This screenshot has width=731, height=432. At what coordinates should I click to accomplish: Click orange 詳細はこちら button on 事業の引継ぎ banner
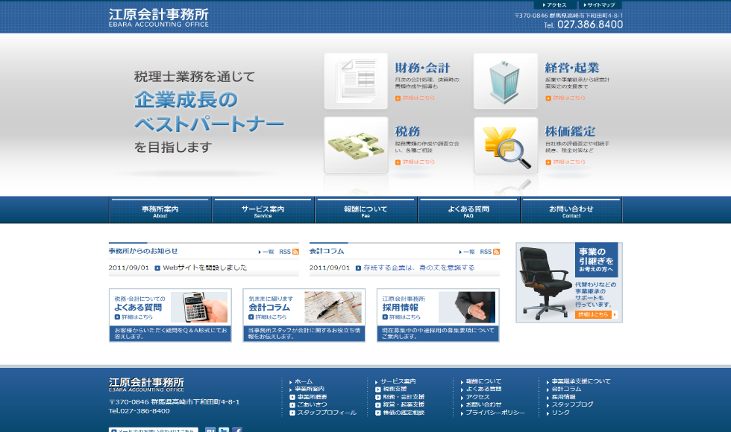594,314
